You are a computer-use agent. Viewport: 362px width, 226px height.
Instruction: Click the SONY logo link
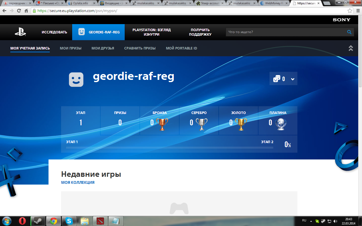pos(341,20)
